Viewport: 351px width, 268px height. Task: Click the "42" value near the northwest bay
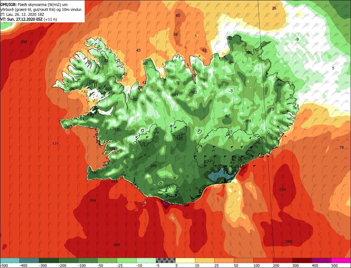144,82
